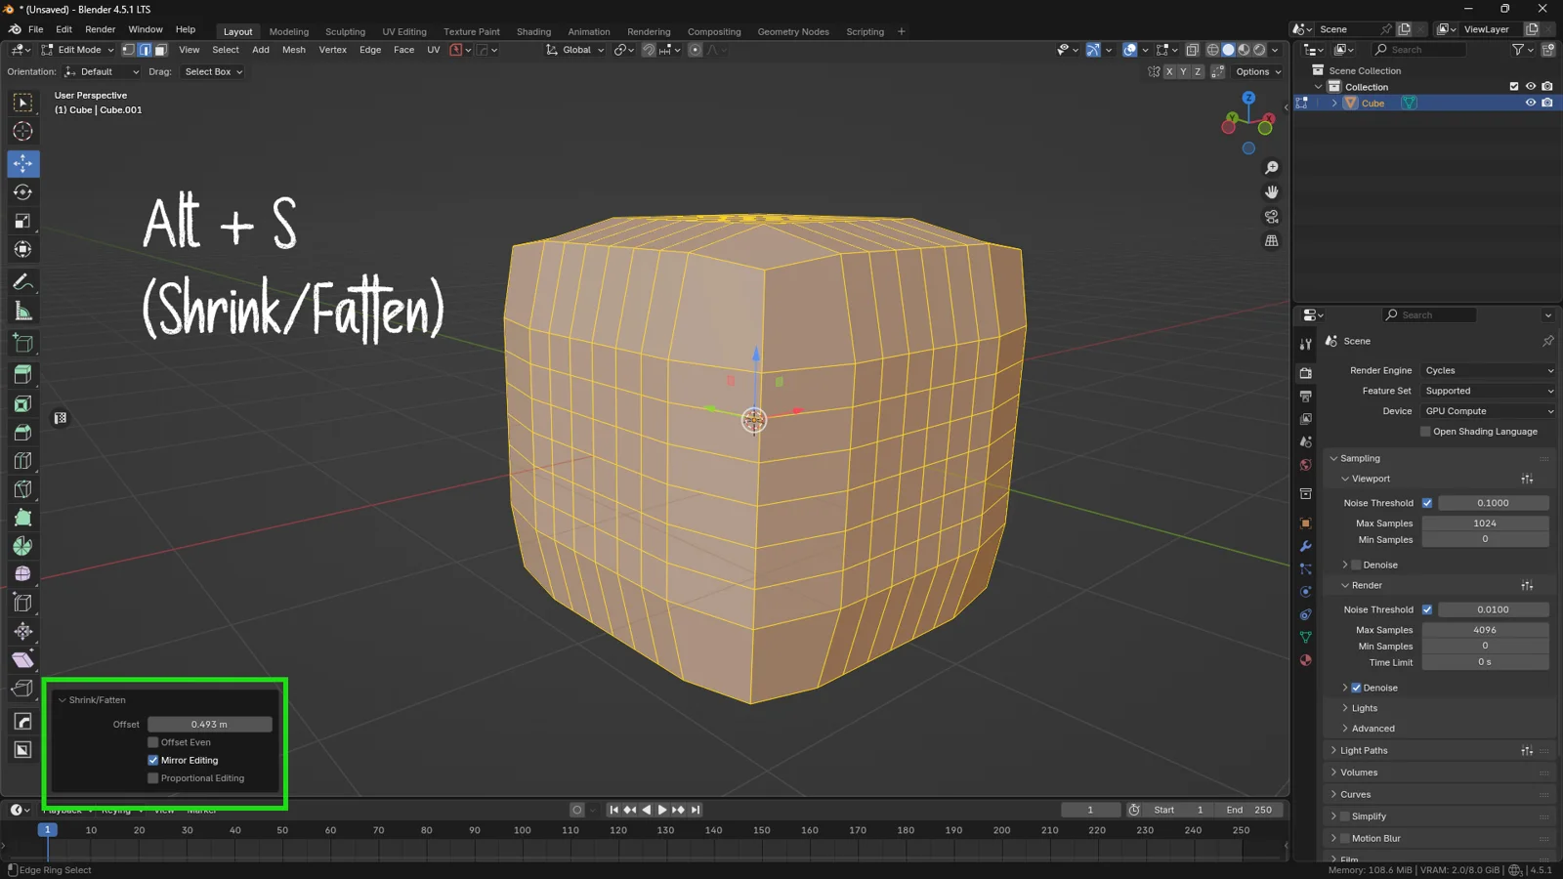
Task: Select the Cursor tool
Action: (22, 131)
